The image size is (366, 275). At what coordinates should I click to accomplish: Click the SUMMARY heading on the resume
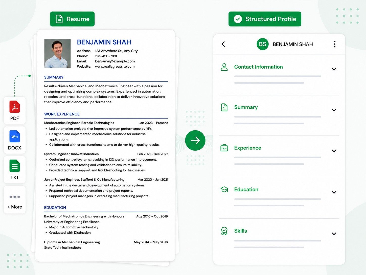click(x=54, y=77)
